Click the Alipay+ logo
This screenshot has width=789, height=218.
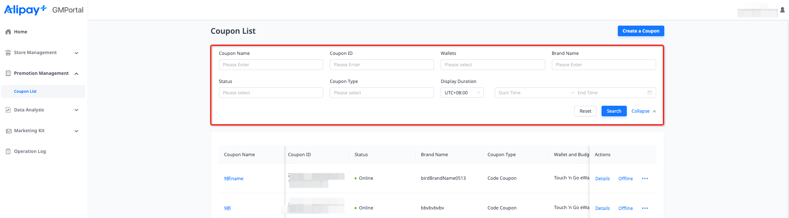click(x=25, y=10)
